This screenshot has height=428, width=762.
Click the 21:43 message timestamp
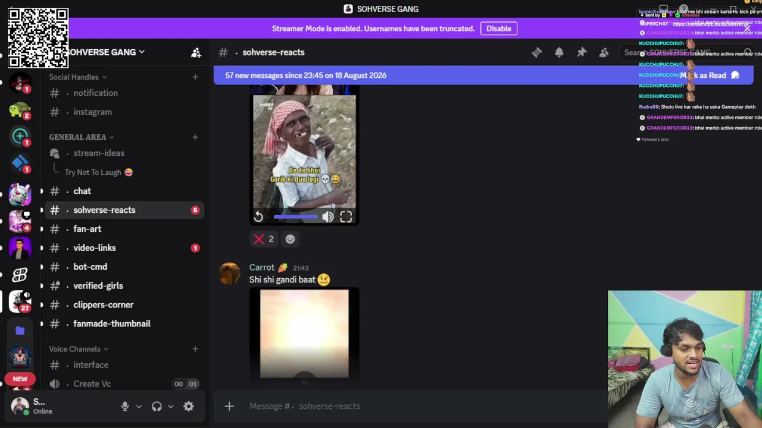click(301, 268)
